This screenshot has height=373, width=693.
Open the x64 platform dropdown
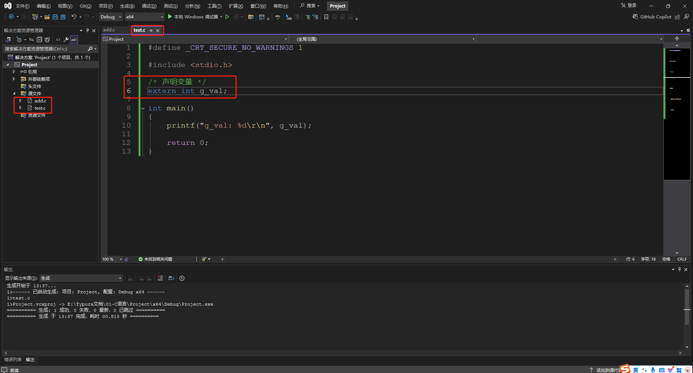click(144, 17)
